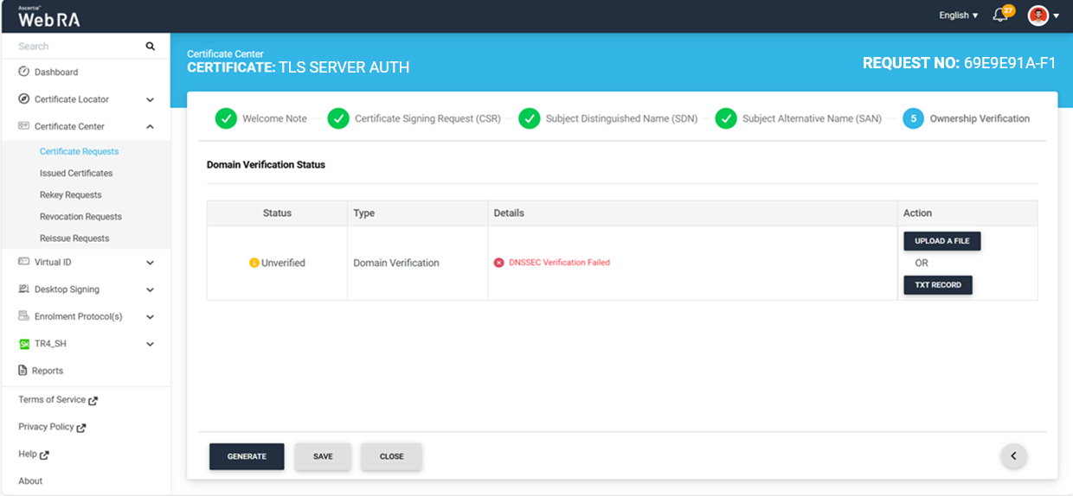The height and width of the screenshot is (496, 1073).
Task: Click the Certificate Center card icon
Action: pos(24,126)
